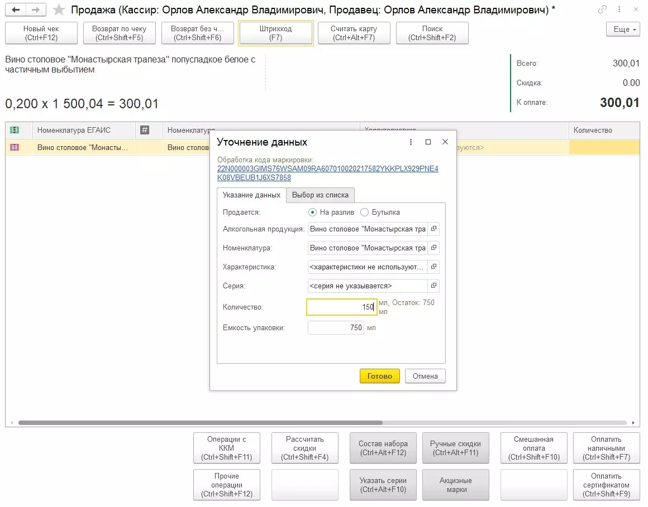This screenshot has height=507, width=648.
Task: Switch to Указание данных tab
Action: point(251,195)
